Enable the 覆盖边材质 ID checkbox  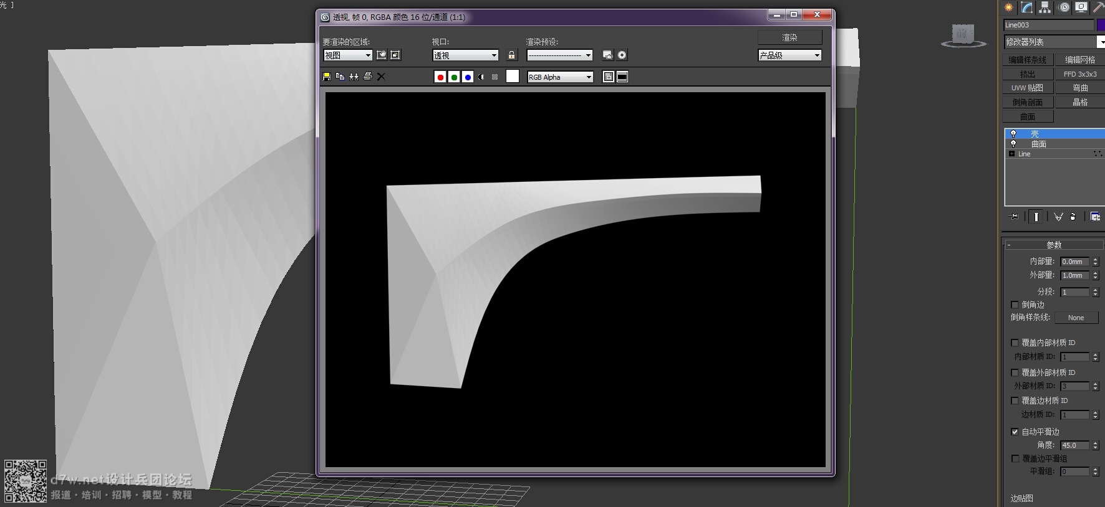[x=1015, y=400]
